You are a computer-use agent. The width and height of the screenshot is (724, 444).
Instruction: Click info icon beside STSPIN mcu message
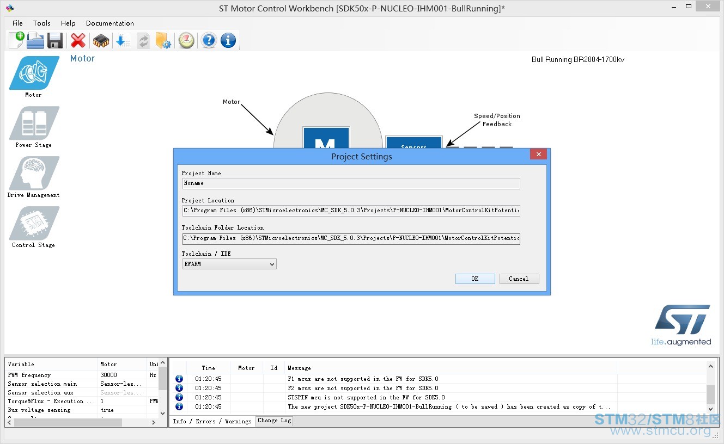179,397
